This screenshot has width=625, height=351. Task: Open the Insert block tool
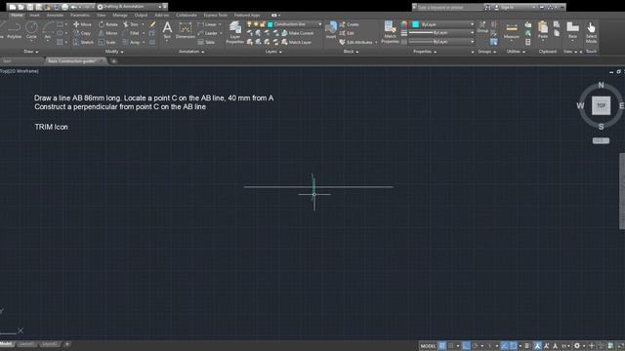click(x=331, y=30)
